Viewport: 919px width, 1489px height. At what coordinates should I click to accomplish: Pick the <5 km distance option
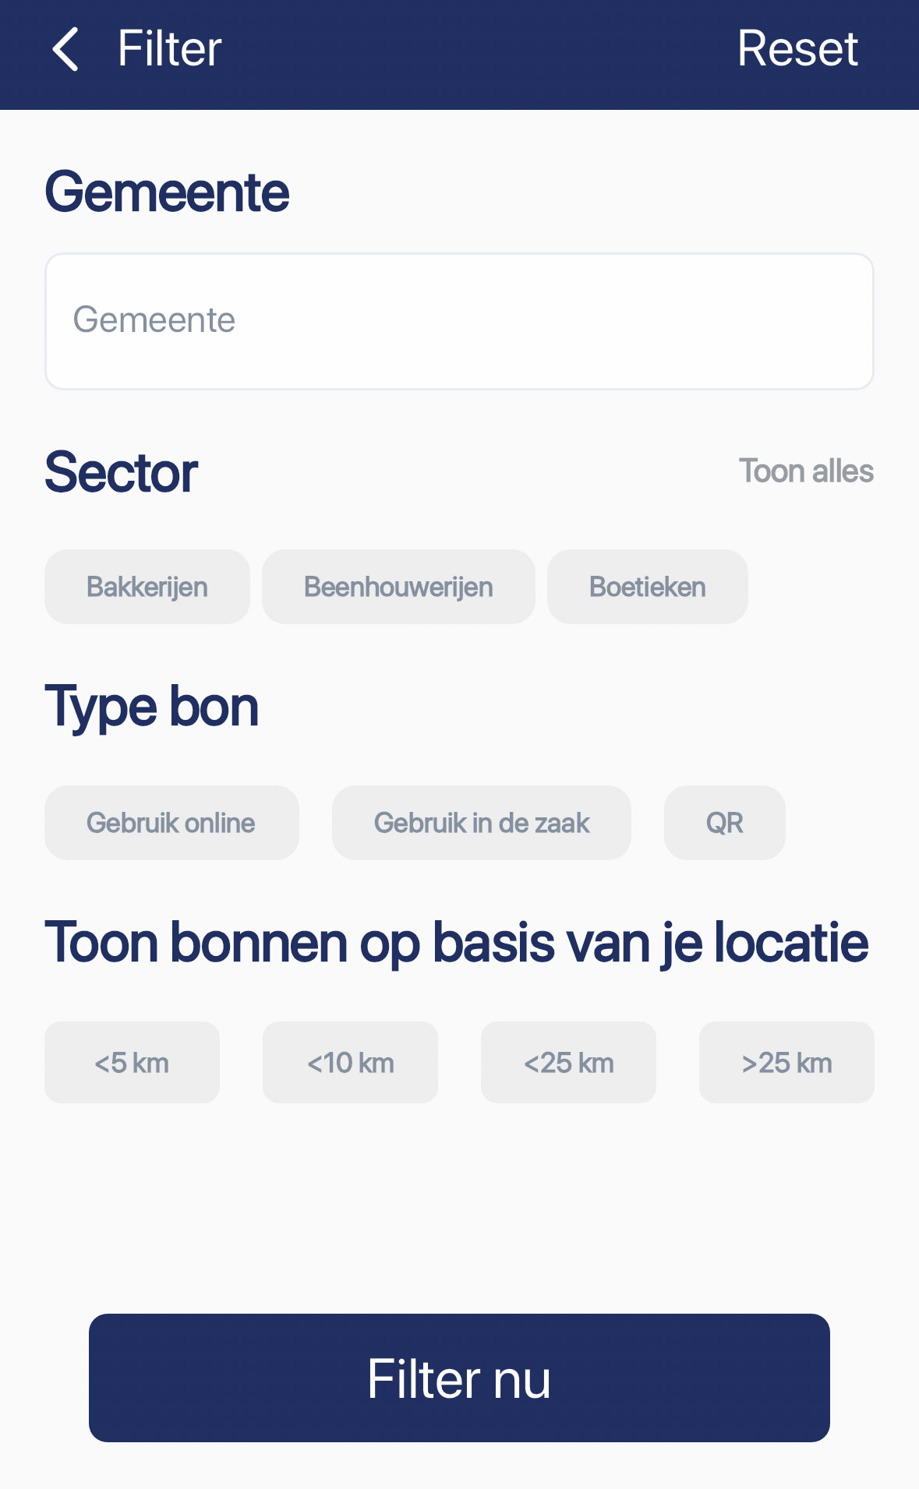pos(132,1063)
